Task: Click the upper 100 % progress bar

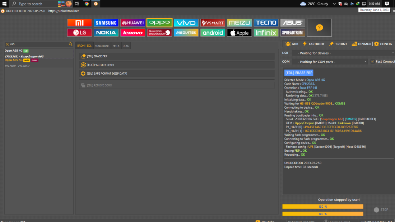Action: [323, 207]
